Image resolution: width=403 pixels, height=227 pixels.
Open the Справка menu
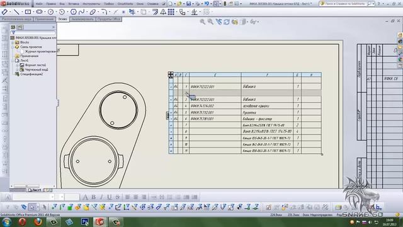pos(152,4)
